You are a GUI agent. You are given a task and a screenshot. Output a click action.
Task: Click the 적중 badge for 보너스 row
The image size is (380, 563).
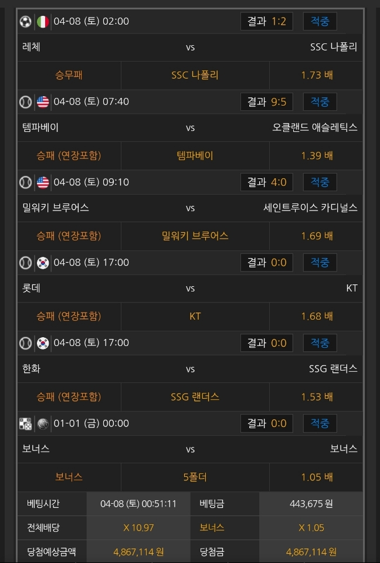coord(320,423)
